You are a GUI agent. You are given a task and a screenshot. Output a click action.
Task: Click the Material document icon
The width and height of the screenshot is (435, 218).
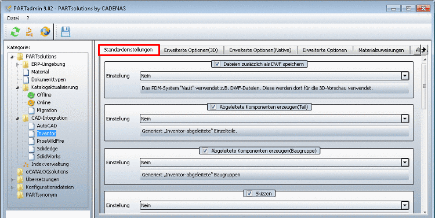tap(26, 72)
